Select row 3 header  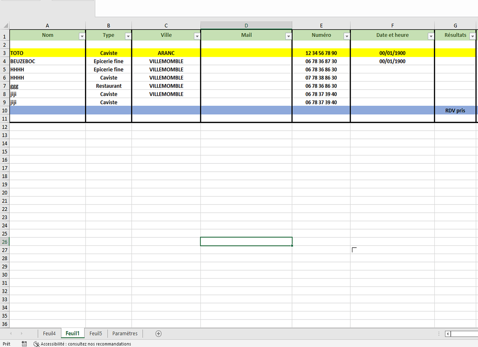coord(5,53)
